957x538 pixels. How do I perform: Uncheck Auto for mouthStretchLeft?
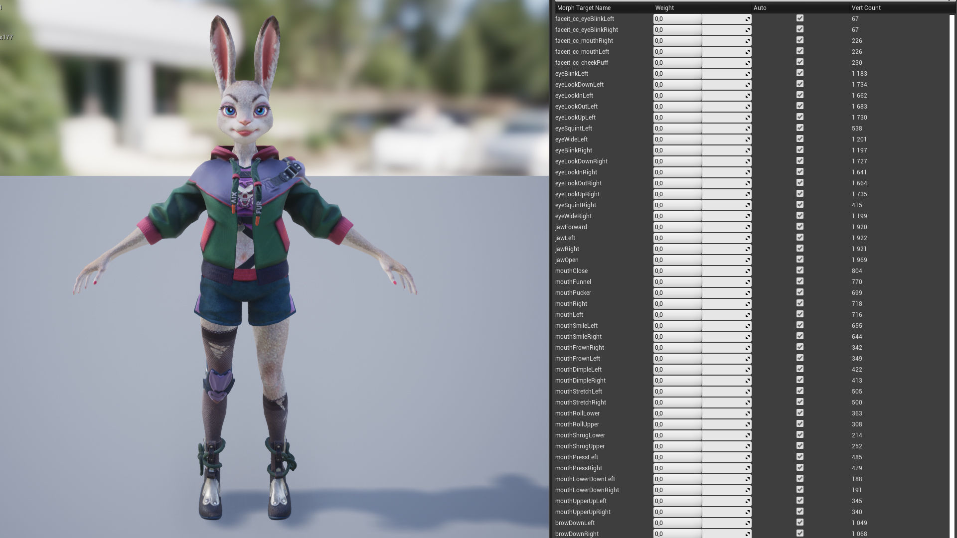coord(800,391)
